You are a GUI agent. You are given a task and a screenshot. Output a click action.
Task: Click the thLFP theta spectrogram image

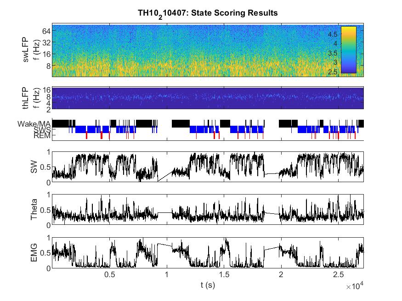click(208, 98)
